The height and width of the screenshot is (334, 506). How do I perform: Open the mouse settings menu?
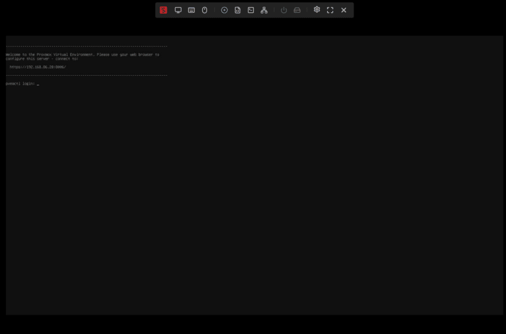pos(204,10)
